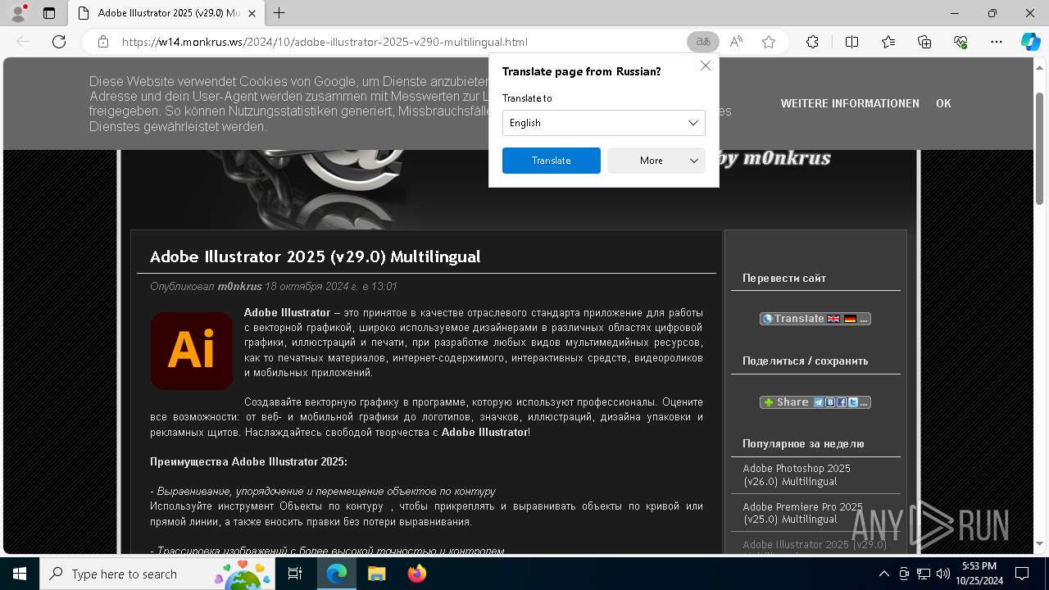Open Microsoft Edge on taskbar
Screen dimensions: 1049x590
click(337, 574)
